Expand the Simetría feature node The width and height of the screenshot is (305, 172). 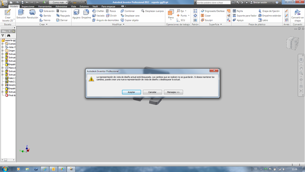click(x=2, y=85)
